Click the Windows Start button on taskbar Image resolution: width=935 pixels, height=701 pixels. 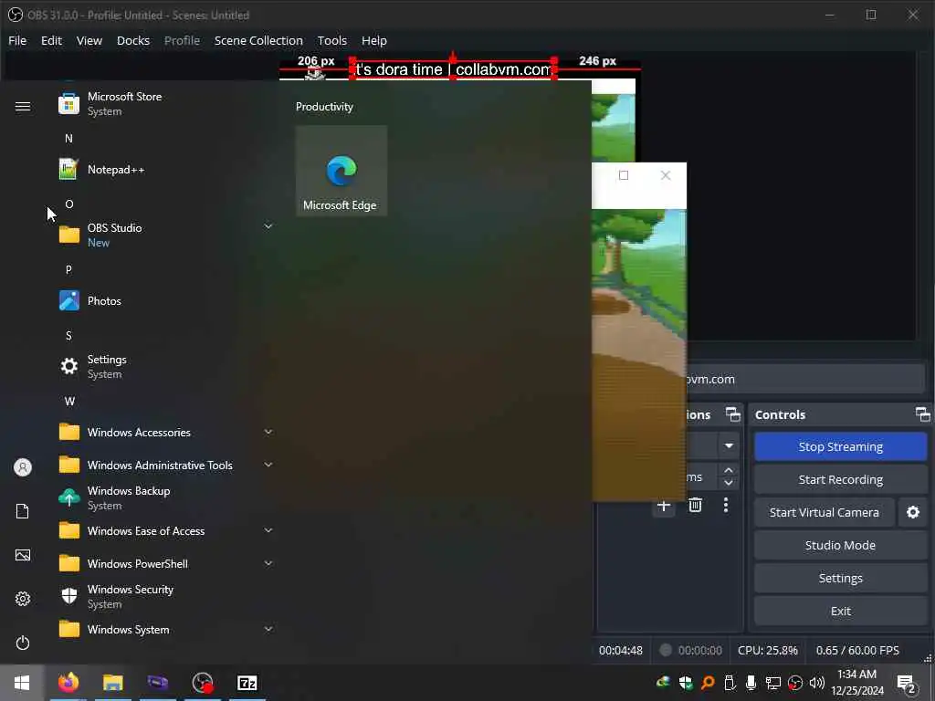(22, 683)
